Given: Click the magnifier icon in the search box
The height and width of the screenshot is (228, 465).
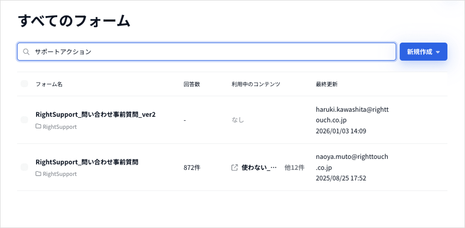Looking at the screenshot, I should pyautogui.click(x=26, y=52).
